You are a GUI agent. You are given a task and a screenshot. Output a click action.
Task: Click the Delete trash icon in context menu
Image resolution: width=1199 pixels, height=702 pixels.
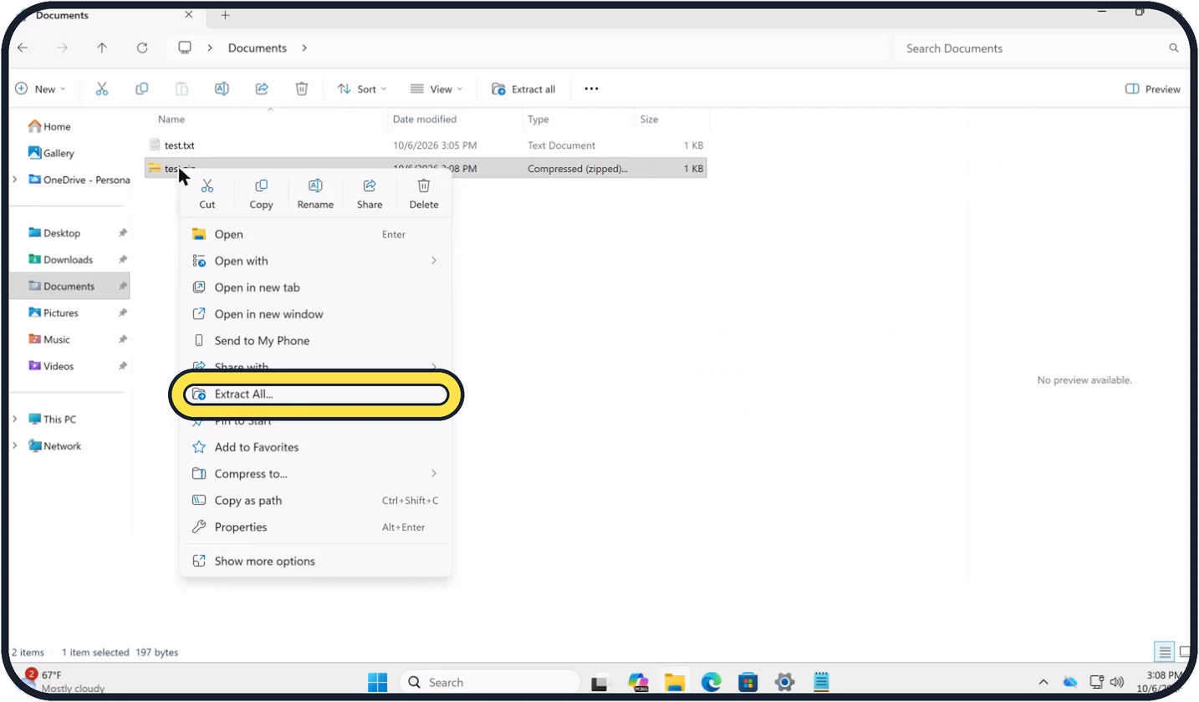[424, 186]
